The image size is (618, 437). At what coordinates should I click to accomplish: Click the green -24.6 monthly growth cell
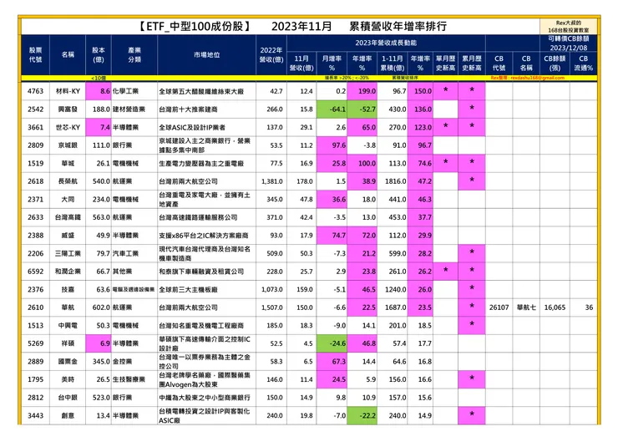click(x=332, y=343)
